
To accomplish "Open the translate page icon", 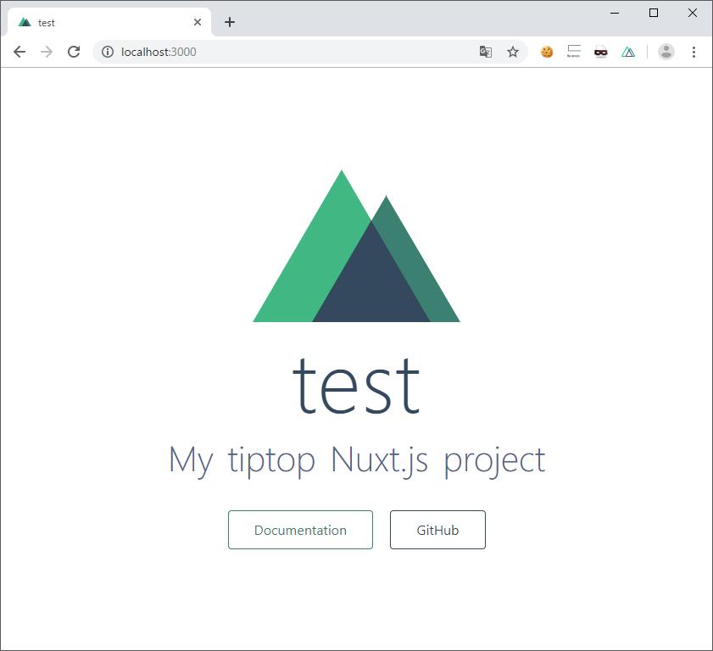I will [486, 52].
